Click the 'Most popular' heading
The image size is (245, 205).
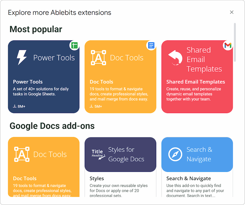(x=36, y=29)
